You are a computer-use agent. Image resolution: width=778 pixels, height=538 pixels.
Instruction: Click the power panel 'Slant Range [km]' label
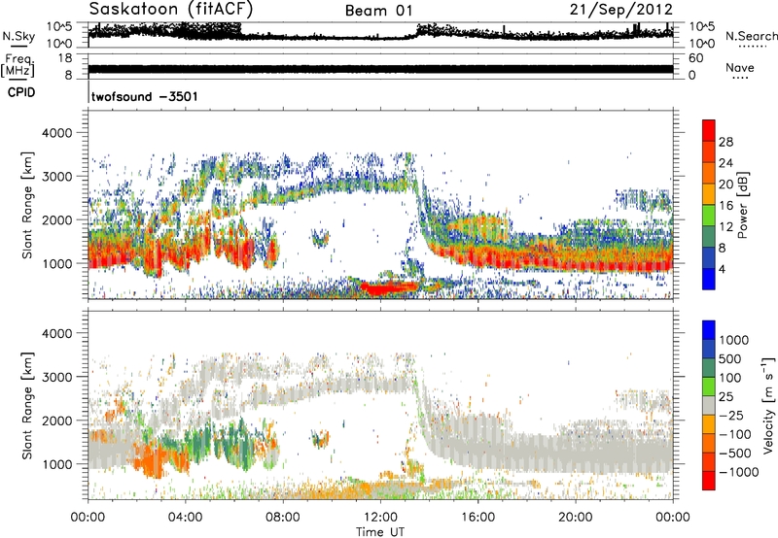pyautogui.click(x=27, y=206)
